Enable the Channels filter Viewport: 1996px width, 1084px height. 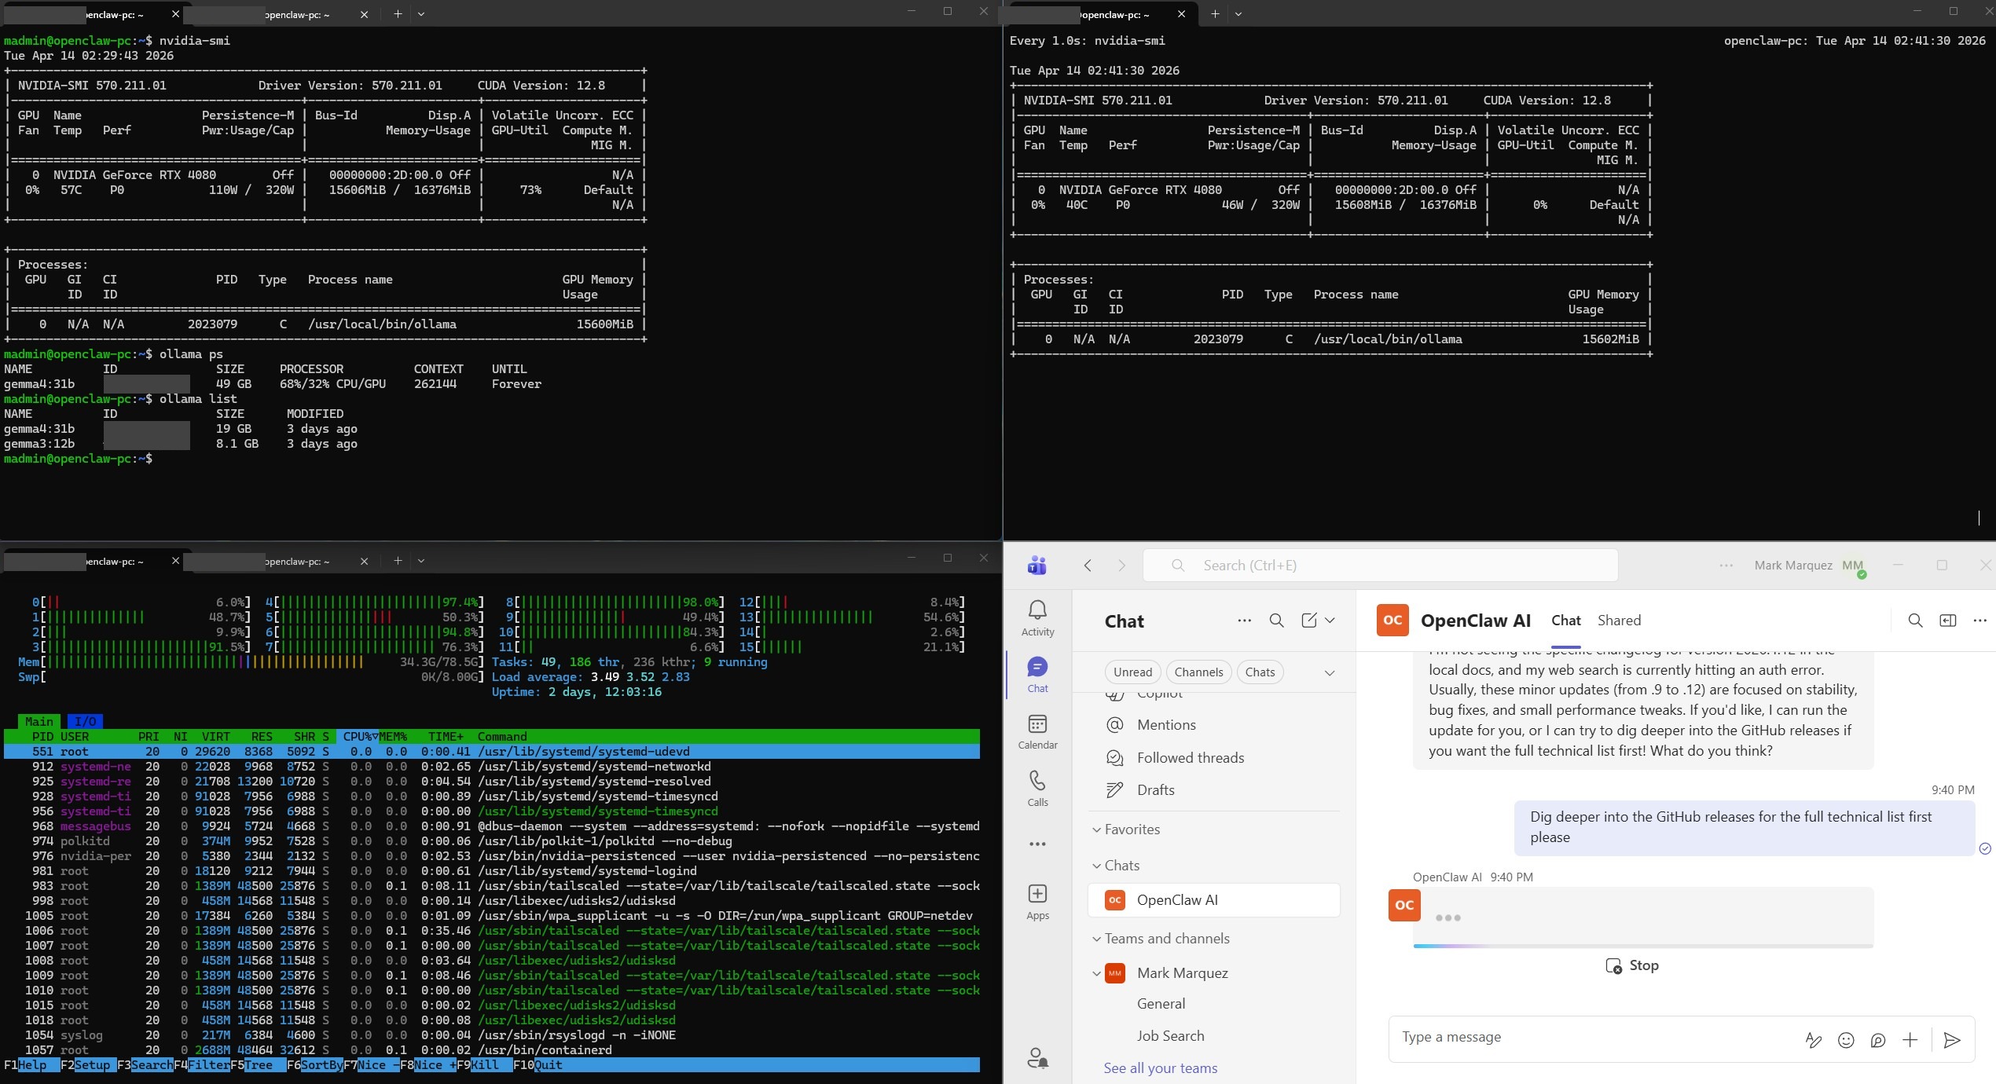[1198, 672]
